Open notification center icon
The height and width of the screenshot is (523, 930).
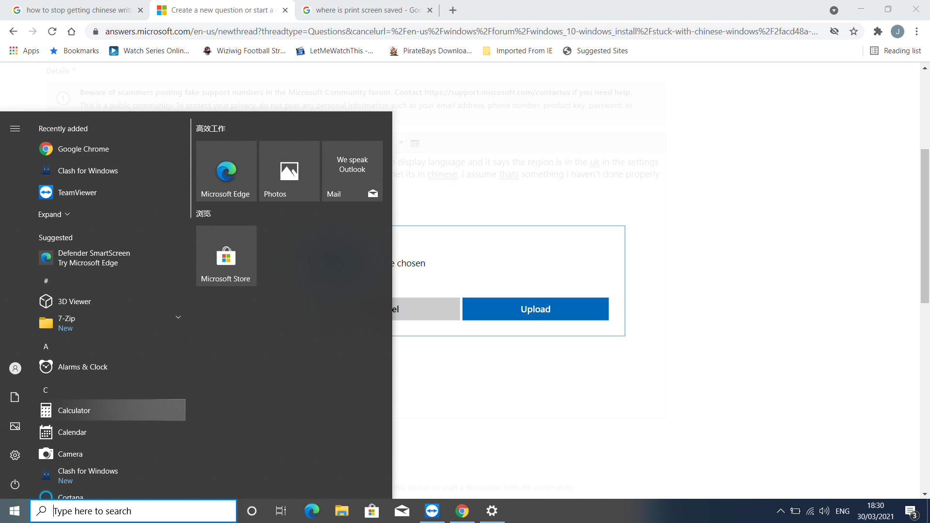[x=911, y=511]
